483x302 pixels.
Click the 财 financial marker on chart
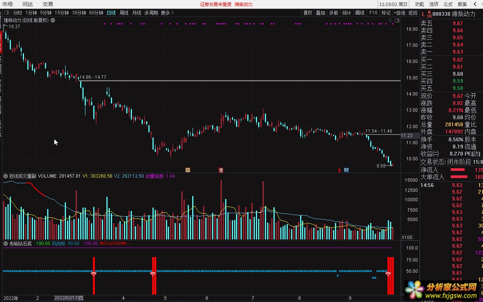coord(346,170)
